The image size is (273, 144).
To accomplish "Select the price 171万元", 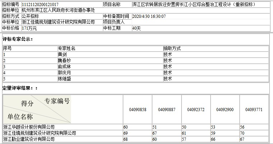I will coord(29,28).
